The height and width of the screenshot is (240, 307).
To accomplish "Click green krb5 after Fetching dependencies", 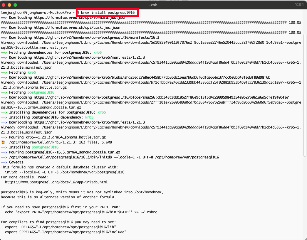I will (x=98, y=53).
